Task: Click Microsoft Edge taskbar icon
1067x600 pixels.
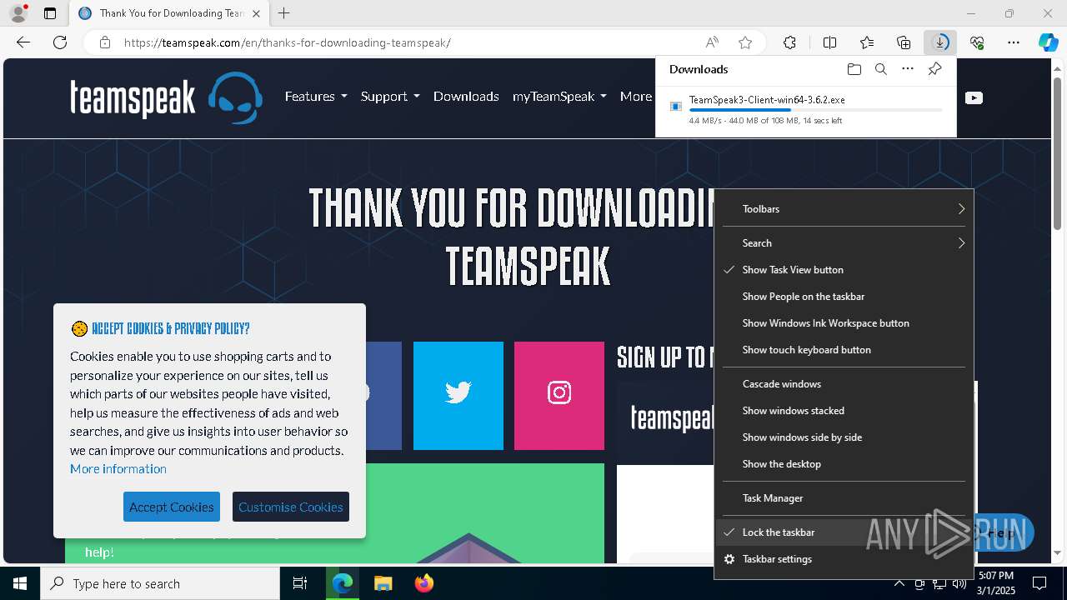Action: 343,583
